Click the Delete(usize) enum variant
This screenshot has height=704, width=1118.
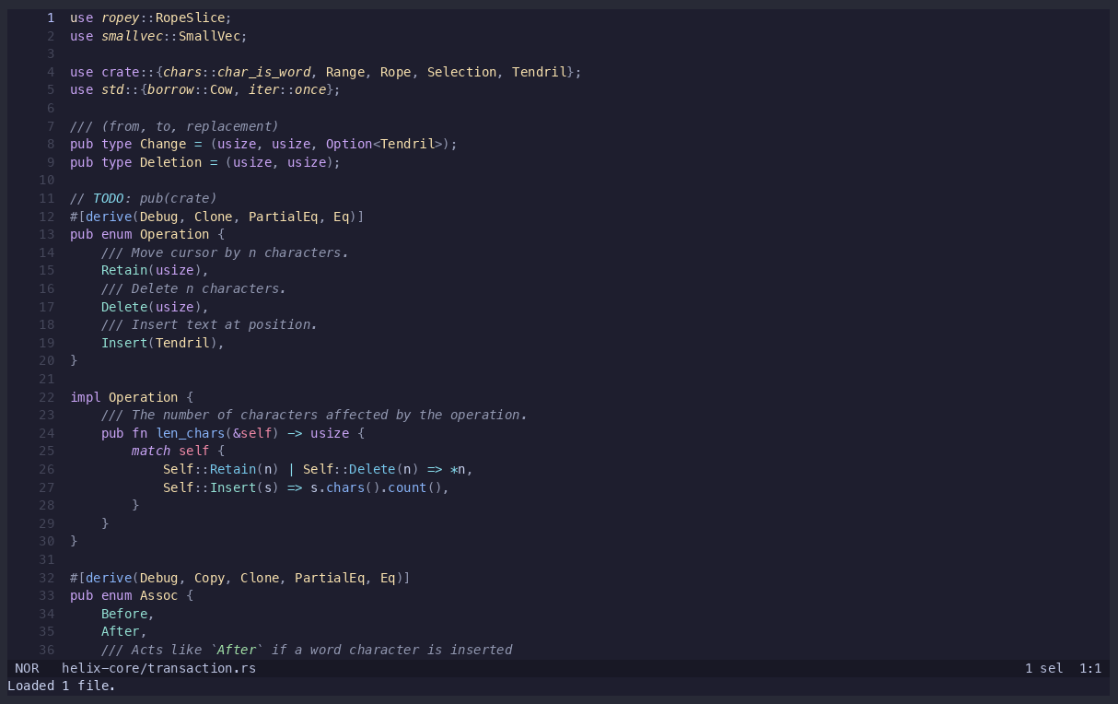coord(151,307)
